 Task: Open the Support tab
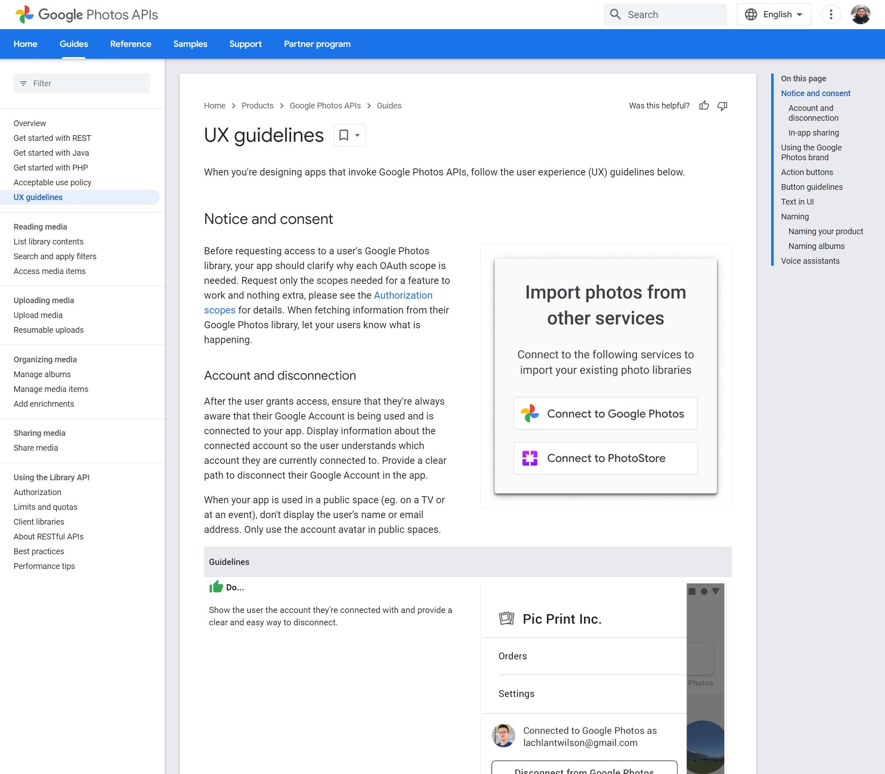tap(245, 44)
